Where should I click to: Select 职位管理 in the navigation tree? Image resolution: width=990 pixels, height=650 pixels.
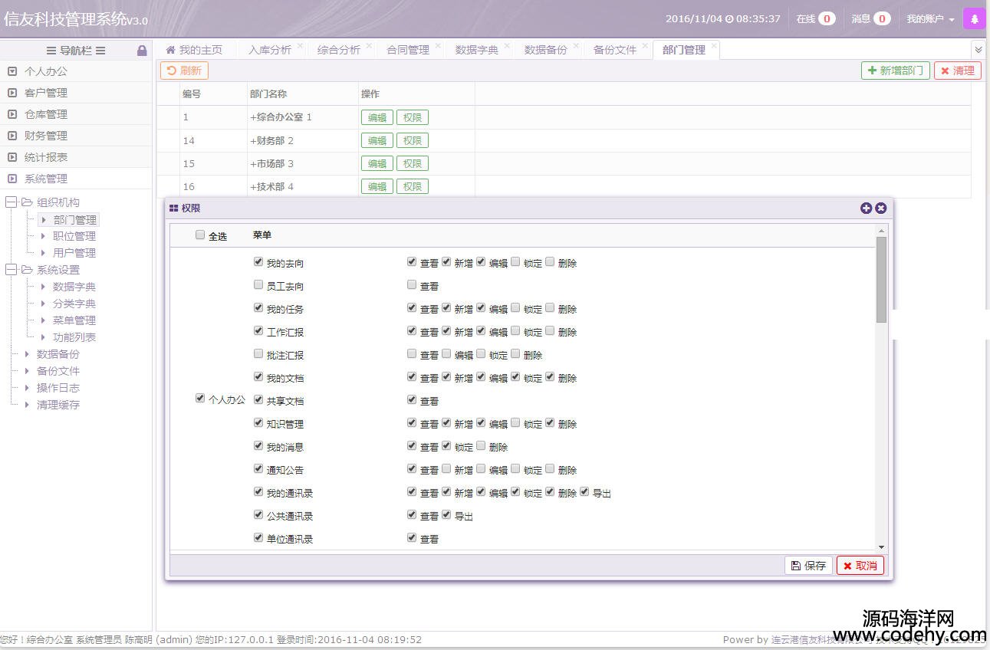click(x=74, y=236)
